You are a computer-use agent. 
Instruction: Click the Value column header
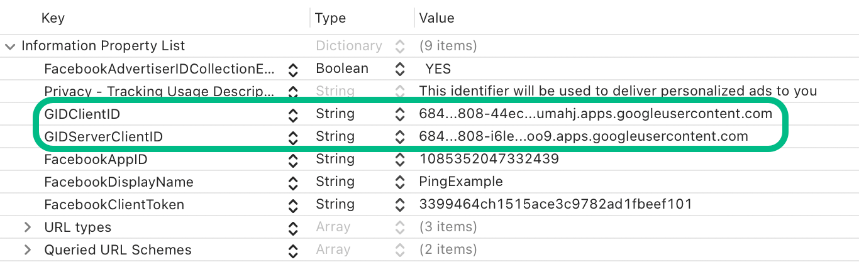[x=436, y=18]
